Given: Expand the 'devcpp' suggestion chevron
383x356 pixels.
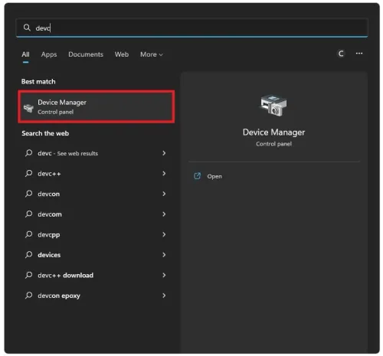Looking at the screenshot, I should click(164, 234).
